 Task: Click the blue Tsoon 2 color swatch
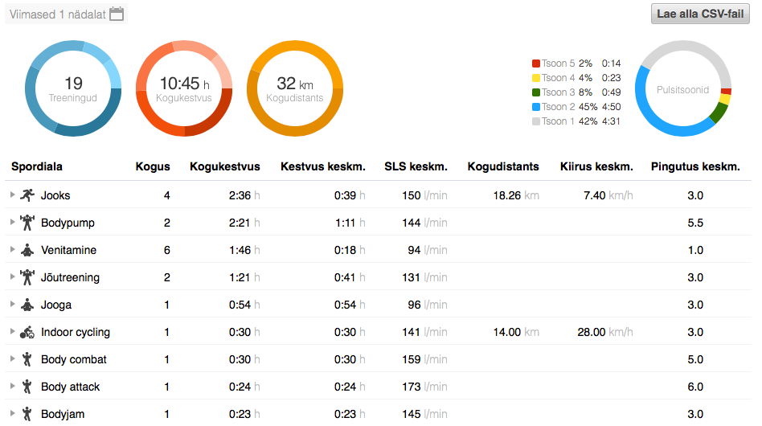[535, 107]
